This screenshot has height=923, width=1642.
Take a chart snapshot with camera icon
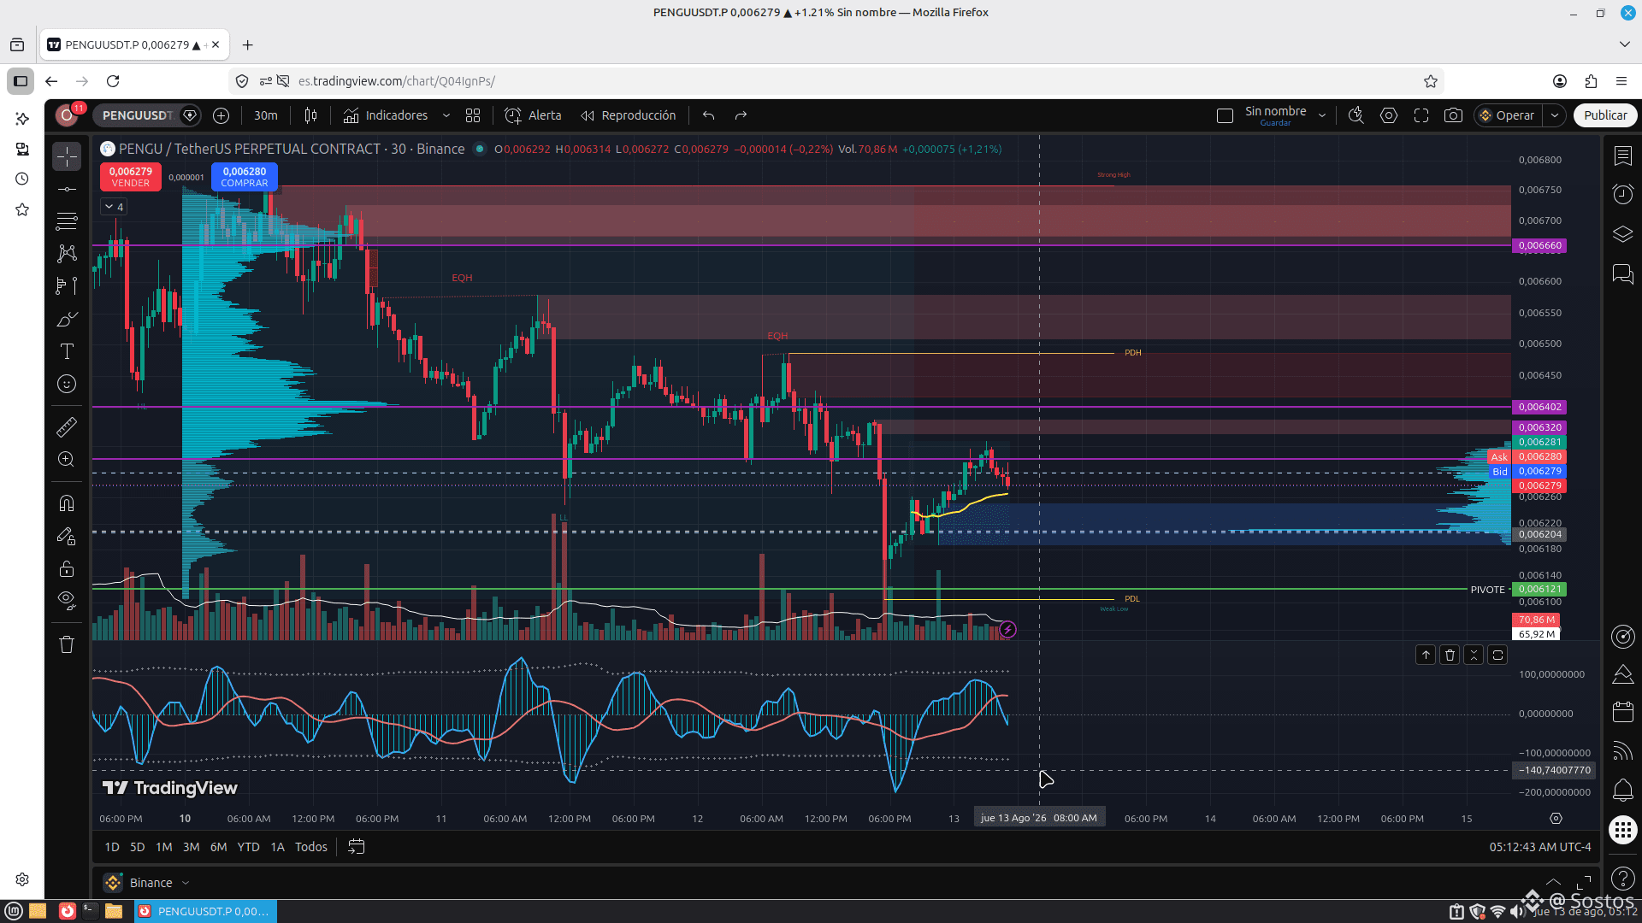1453,115
